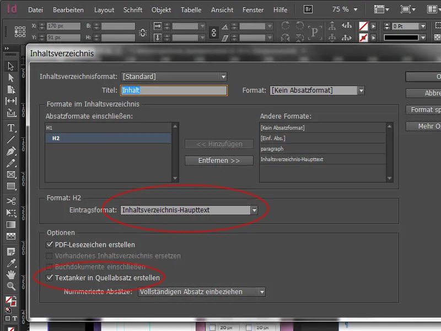The width and height of the screenshot is (441, 331).
Task: Click the Format speichern button
Action: (x=423, y=110)
